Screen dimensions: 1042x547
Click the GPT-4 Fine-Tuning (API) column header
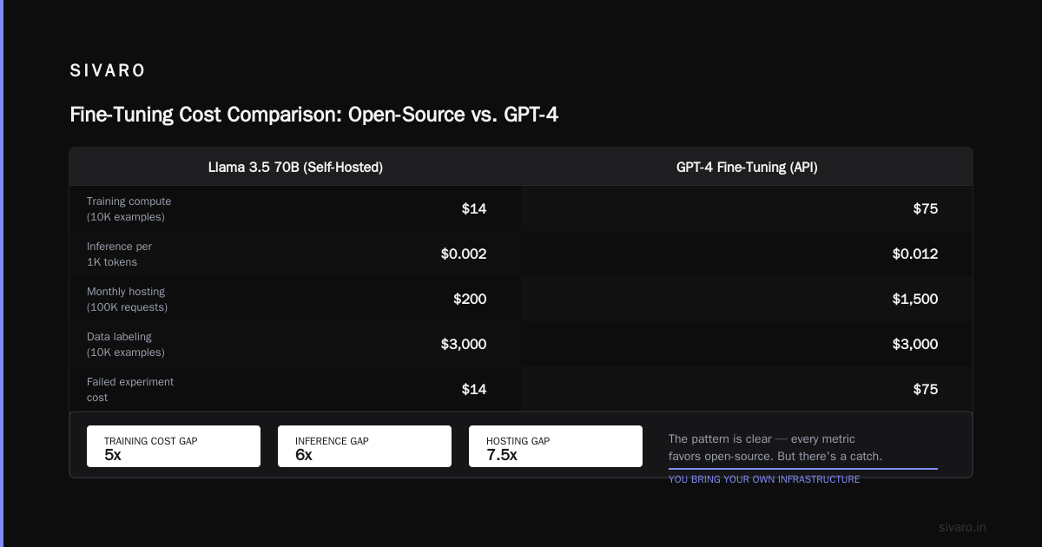tap(747, 168)
